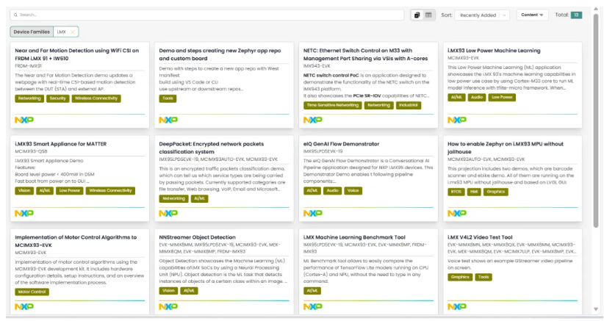Screen dimensions: 604x321
Task: Click inside the Search input field
Action: pyautogui.click(x=207, y=15)
